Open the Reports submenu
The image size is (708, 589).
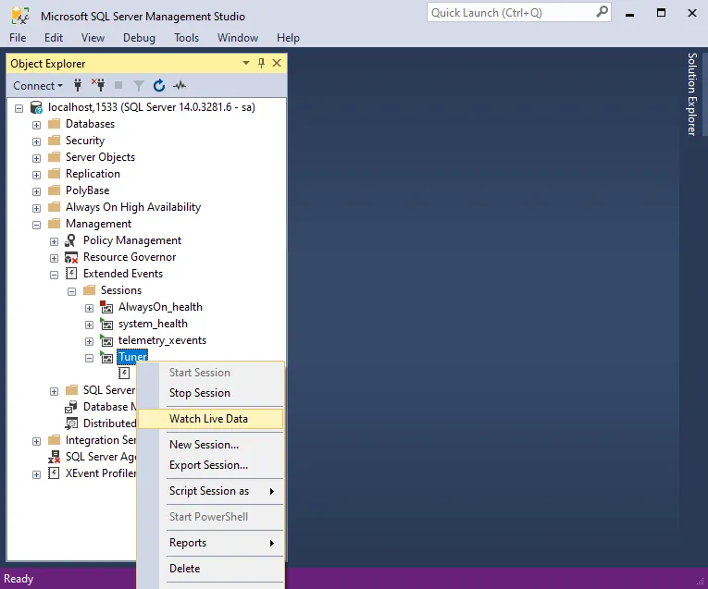(x=210, y=543)
